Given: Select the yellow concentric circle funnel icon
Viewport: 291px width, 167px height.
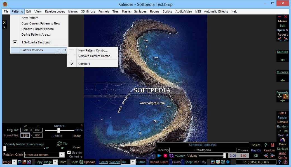Looking at the screenshot, I should pos(280,96).
